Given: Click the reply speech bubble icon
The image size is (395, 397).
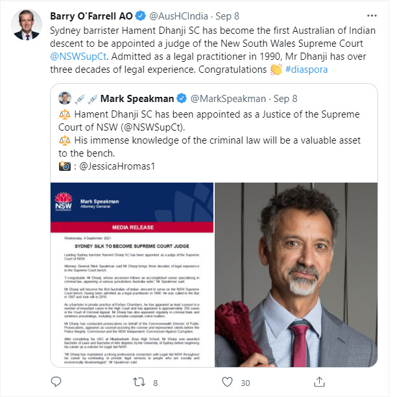Looking at the screenshot, I should point(56,383).
